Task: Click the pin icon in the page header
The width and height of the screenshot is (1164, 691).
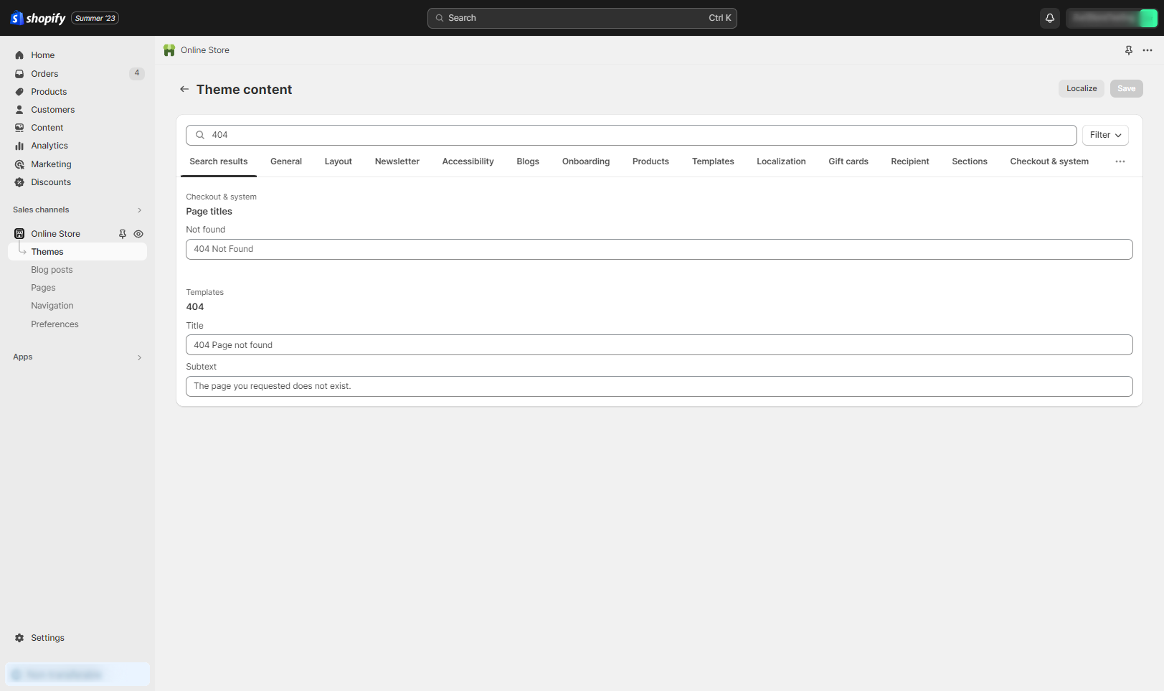Action: 1129,50
